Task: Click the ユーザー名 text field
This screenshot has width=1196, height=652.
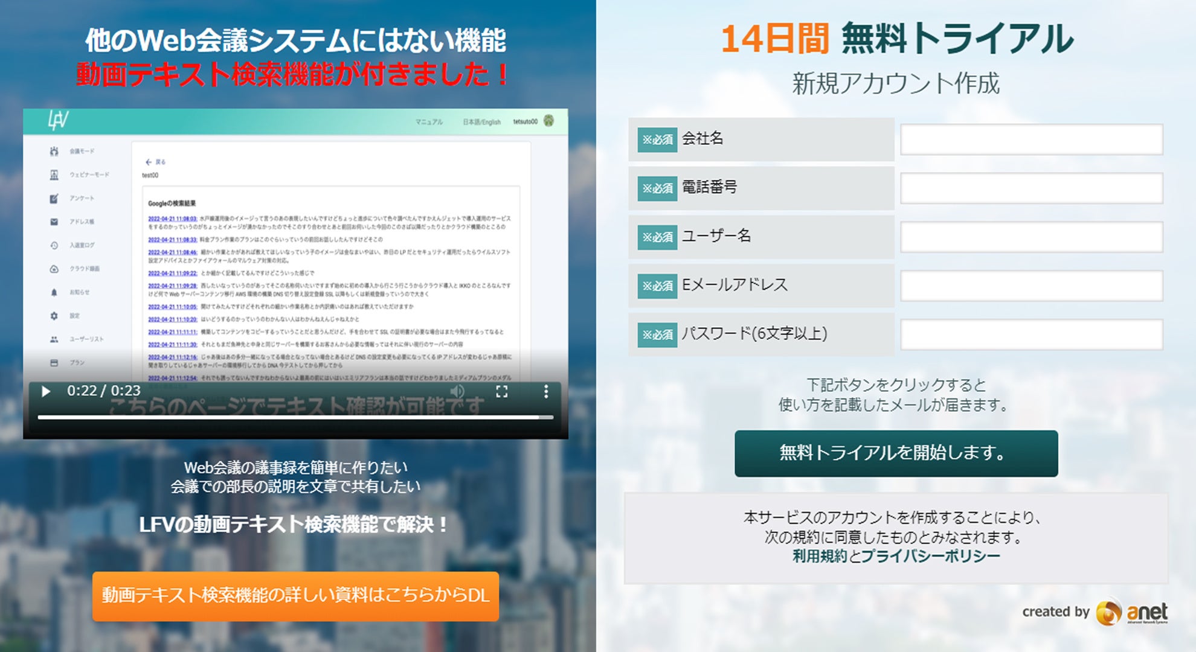Action: coord(1031,237)
